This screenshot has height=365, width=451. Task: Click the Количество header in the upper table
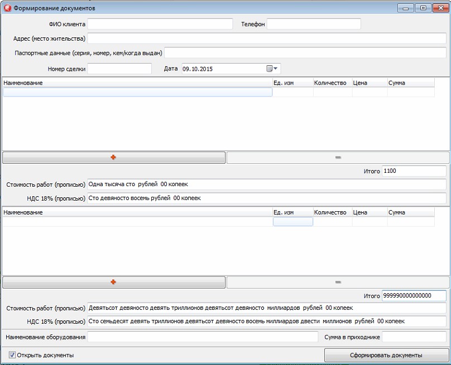tap(333, 83)
